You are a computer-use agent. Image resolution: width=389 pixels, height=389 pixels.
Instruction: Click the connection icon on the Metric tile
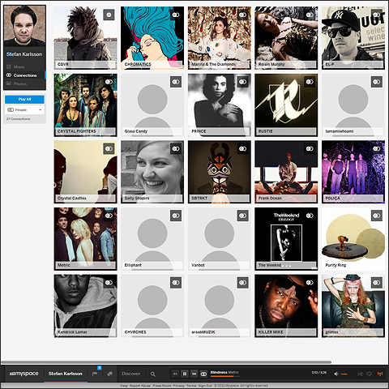[109, 216]
